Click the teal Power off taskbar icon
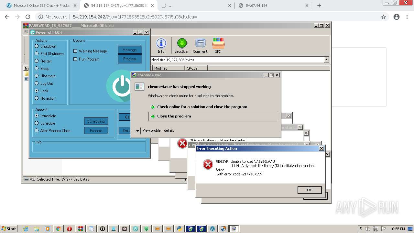This screenshot has width=414, height=233. [x=135, y=229]
